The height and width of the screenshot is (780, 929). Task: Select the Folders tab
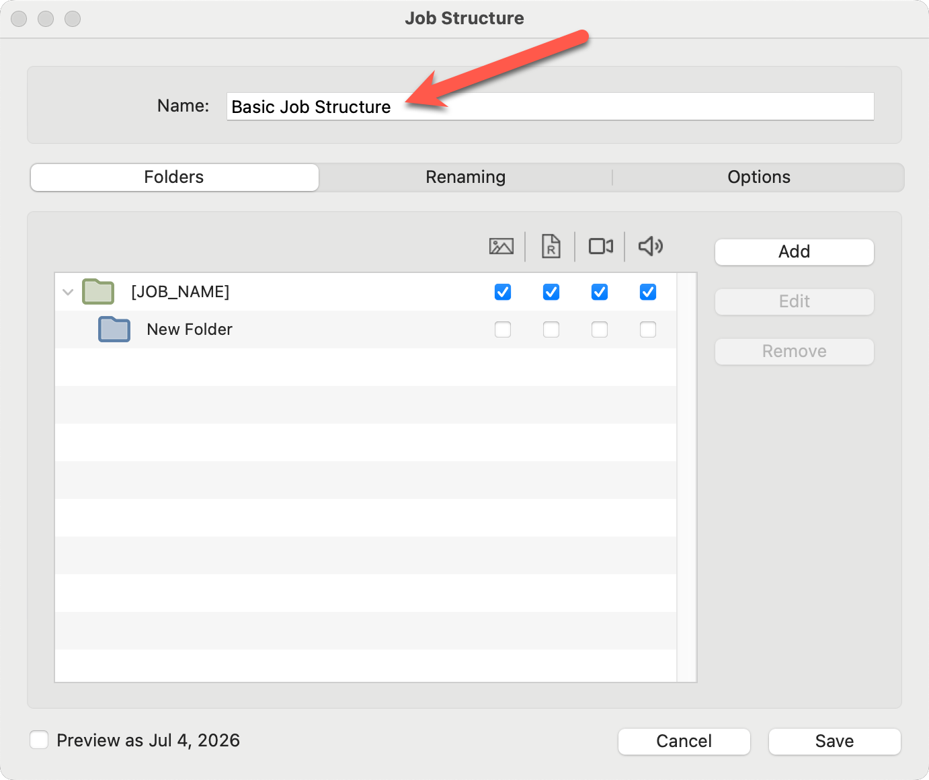click(174, 178)
